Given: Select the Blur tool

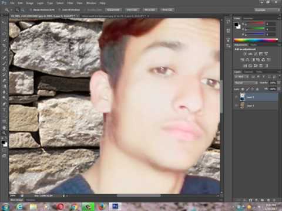Looking at the screenshot, I should pyautogui.click(x=4, y=92).
